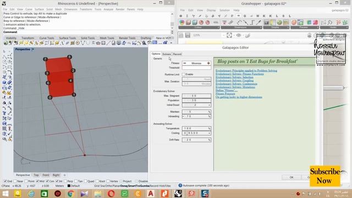The height and width of the screenshot is (198, 352).
Task: Toggle the Point osnap checkbox
Action: coord(26,181)
